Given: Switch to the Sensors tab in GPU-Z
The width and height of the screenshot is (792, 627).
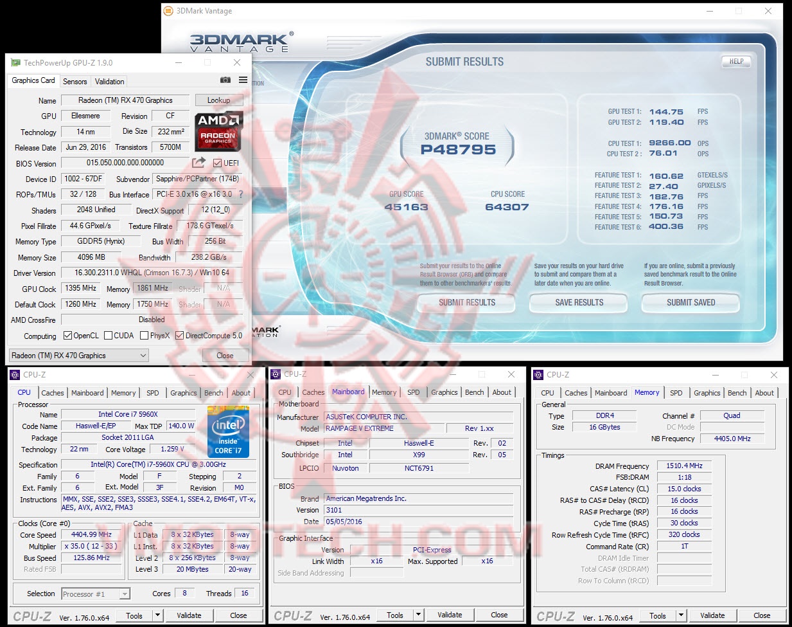Looking at the screenshot, I should click(75, 81).
